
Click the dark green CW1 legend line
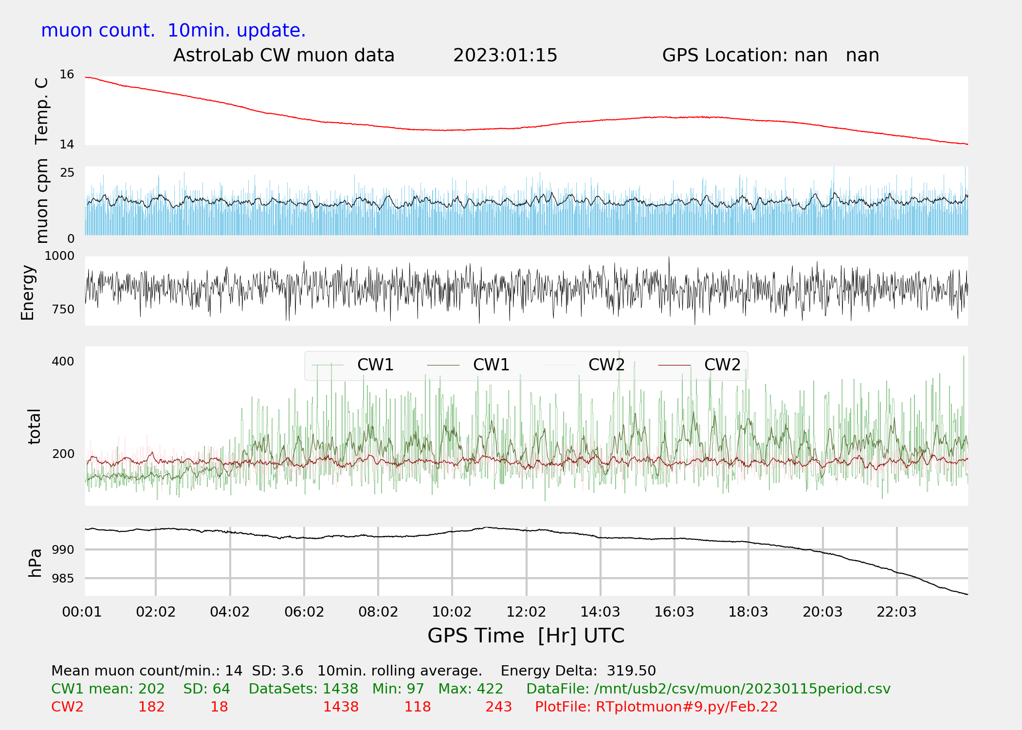[443, 365]
